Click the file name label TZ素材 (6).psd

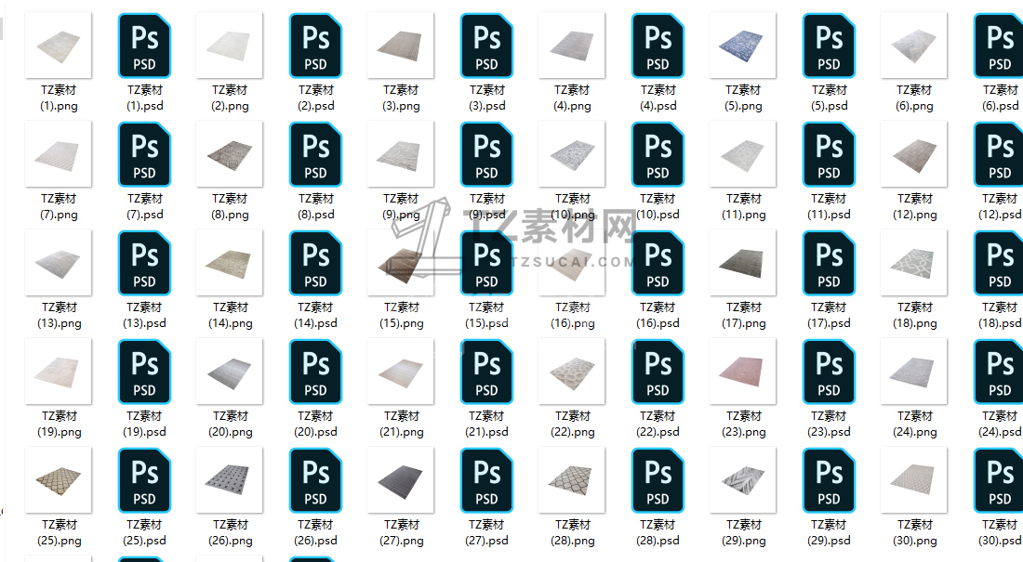1000,98
